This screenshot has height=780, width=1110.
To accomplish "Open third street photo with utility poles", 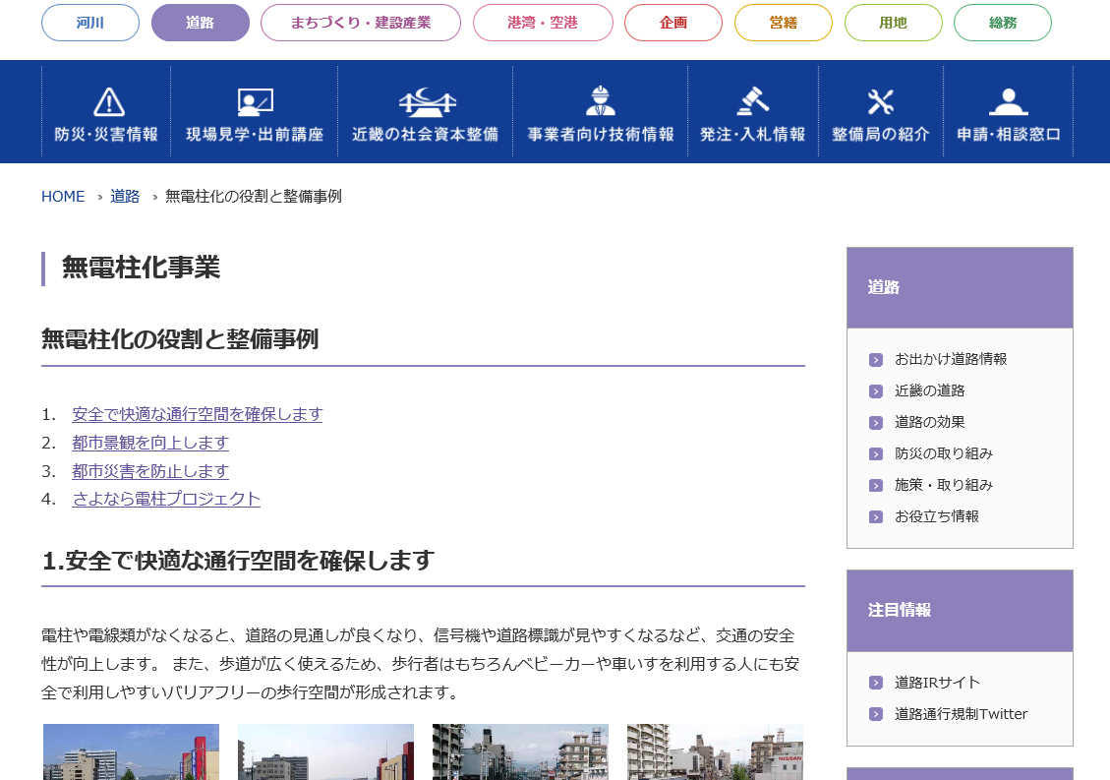I will click(520, 751).
